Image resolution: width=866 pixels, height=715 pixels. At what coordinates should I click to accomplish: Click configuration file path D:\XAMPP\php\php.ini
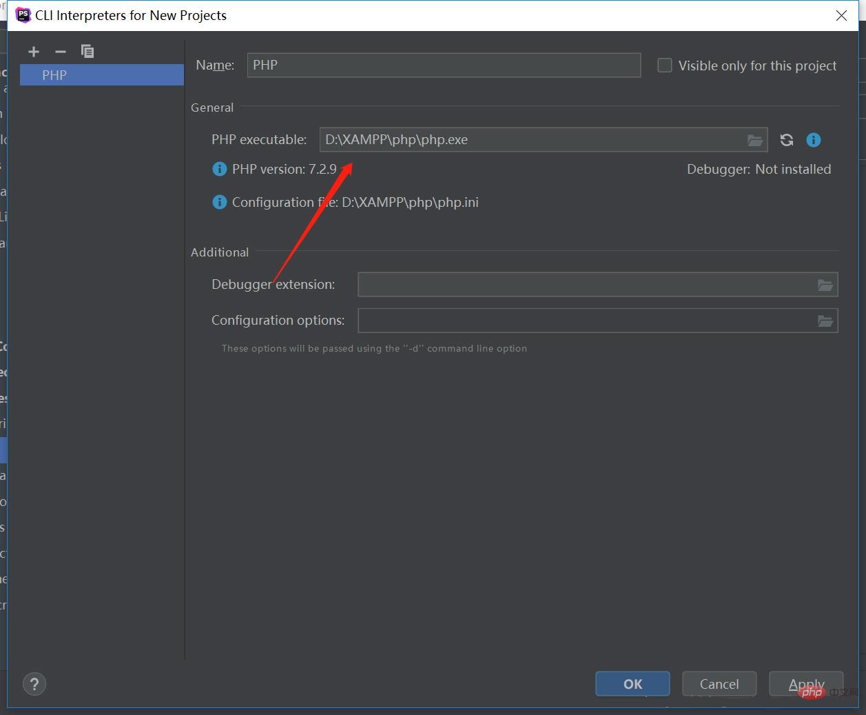(x=410, y=202)
